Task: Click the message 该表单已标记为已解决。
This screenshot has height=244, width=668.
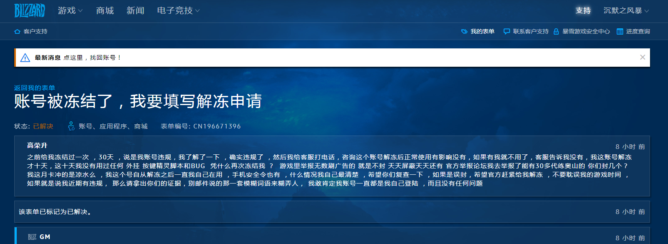Action: pyautogui.click(x=55, y=212)
